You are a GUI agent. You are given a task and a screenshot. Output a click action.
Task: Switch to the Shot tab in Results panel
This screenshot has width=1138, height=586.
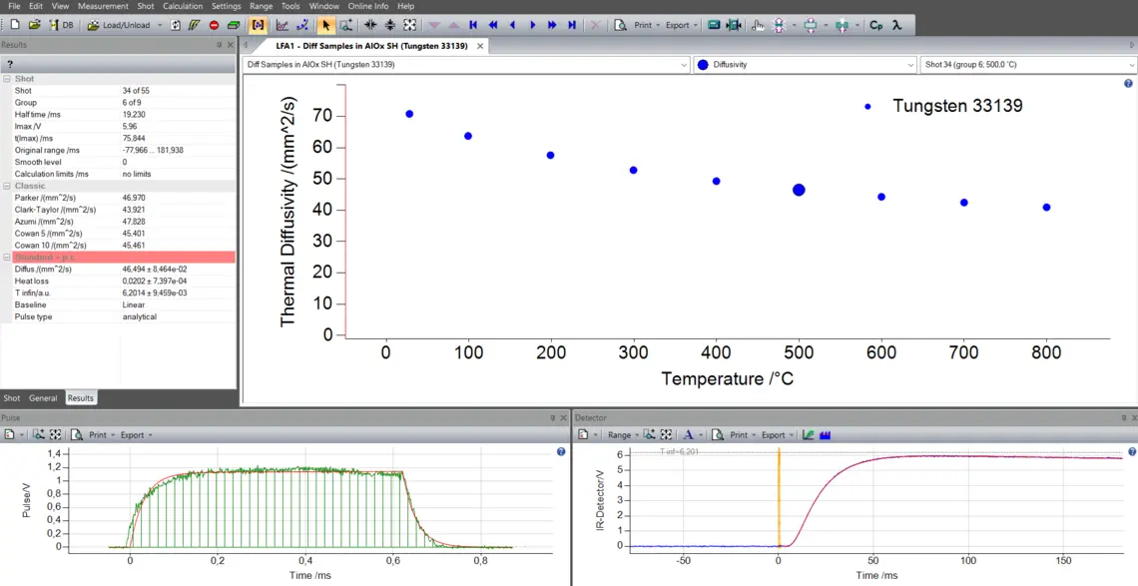(x=12, y=398)
